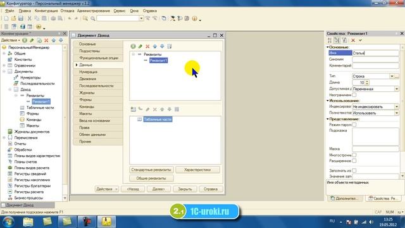Click the Далее button
The width and height of the screenshot is (405, 228).
pyautogui.click(x=159, y=189)
